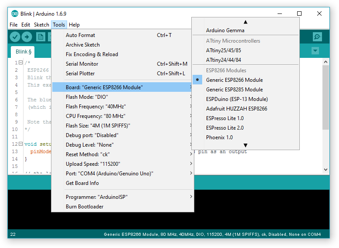
Task: Click the status bar board info text
Action: (x=212, y=235)
